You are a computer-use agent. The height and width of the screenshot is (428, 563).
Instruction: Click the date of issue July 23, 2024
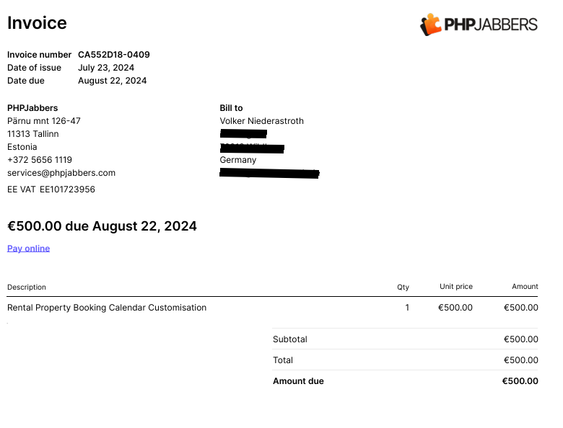[106, 68]
